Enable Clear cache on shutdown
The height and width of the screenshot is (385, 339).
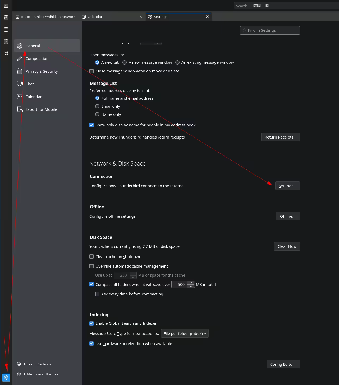[91, 256]
